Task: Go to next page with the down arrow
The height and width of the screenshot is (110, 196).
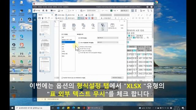Action: tap(76, 11)
